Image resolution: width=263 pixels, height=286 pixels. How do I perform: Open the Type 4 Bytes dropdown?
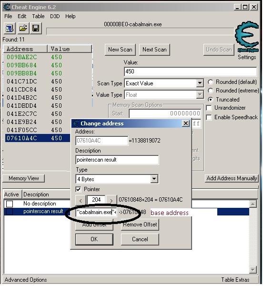154,179
